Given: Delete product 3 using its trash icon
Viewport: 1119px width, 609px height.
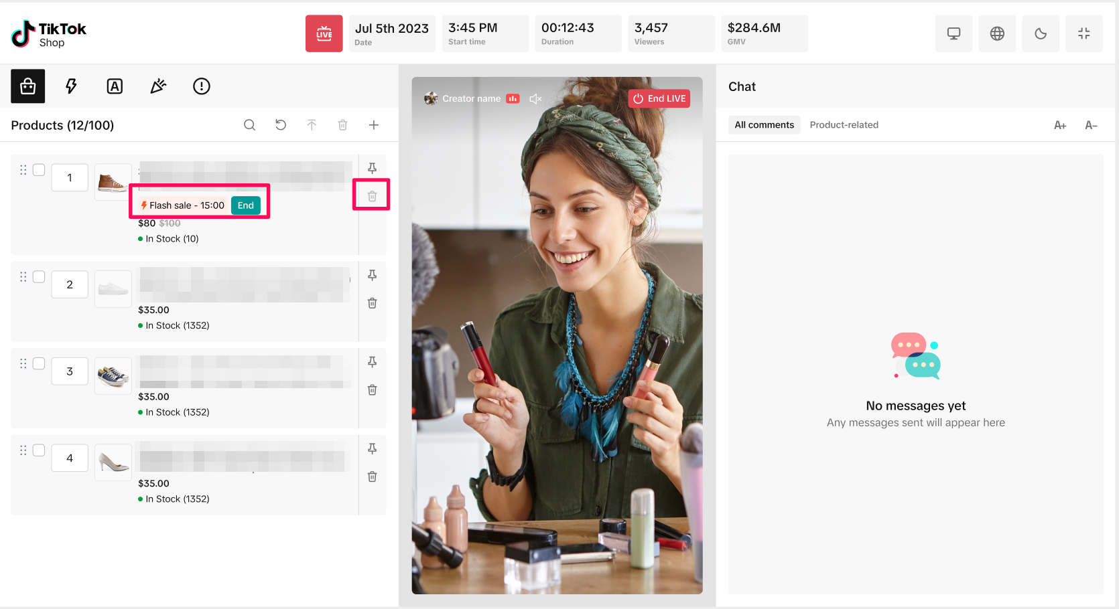Looking at the screenshot, I should [x=373, y=390].
